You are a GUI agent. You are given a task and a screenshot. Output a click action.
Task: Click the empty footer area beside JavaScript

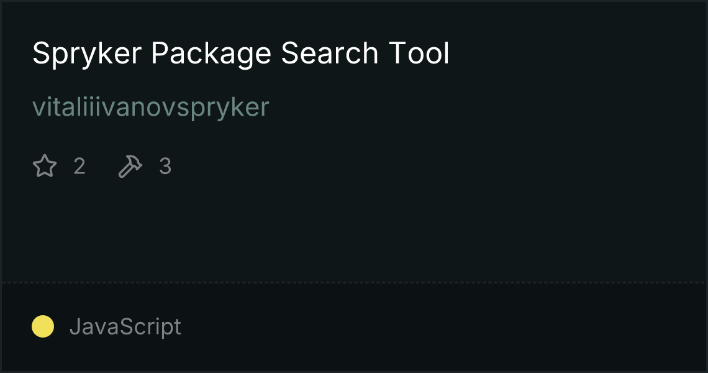point(435,326)
